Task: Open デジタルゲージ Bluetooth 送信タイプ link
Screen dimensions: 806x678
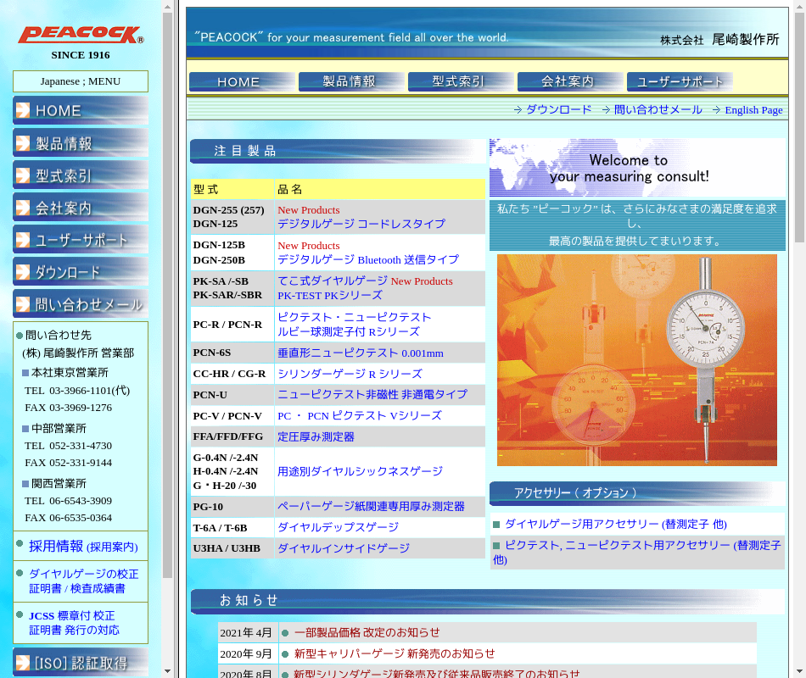Action: pos(367,259)
